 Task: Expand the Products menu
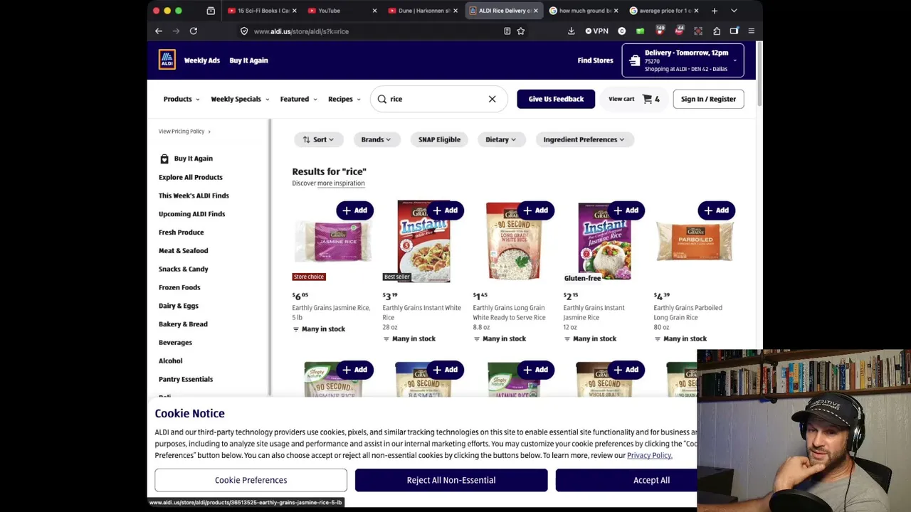coord(181,99)
